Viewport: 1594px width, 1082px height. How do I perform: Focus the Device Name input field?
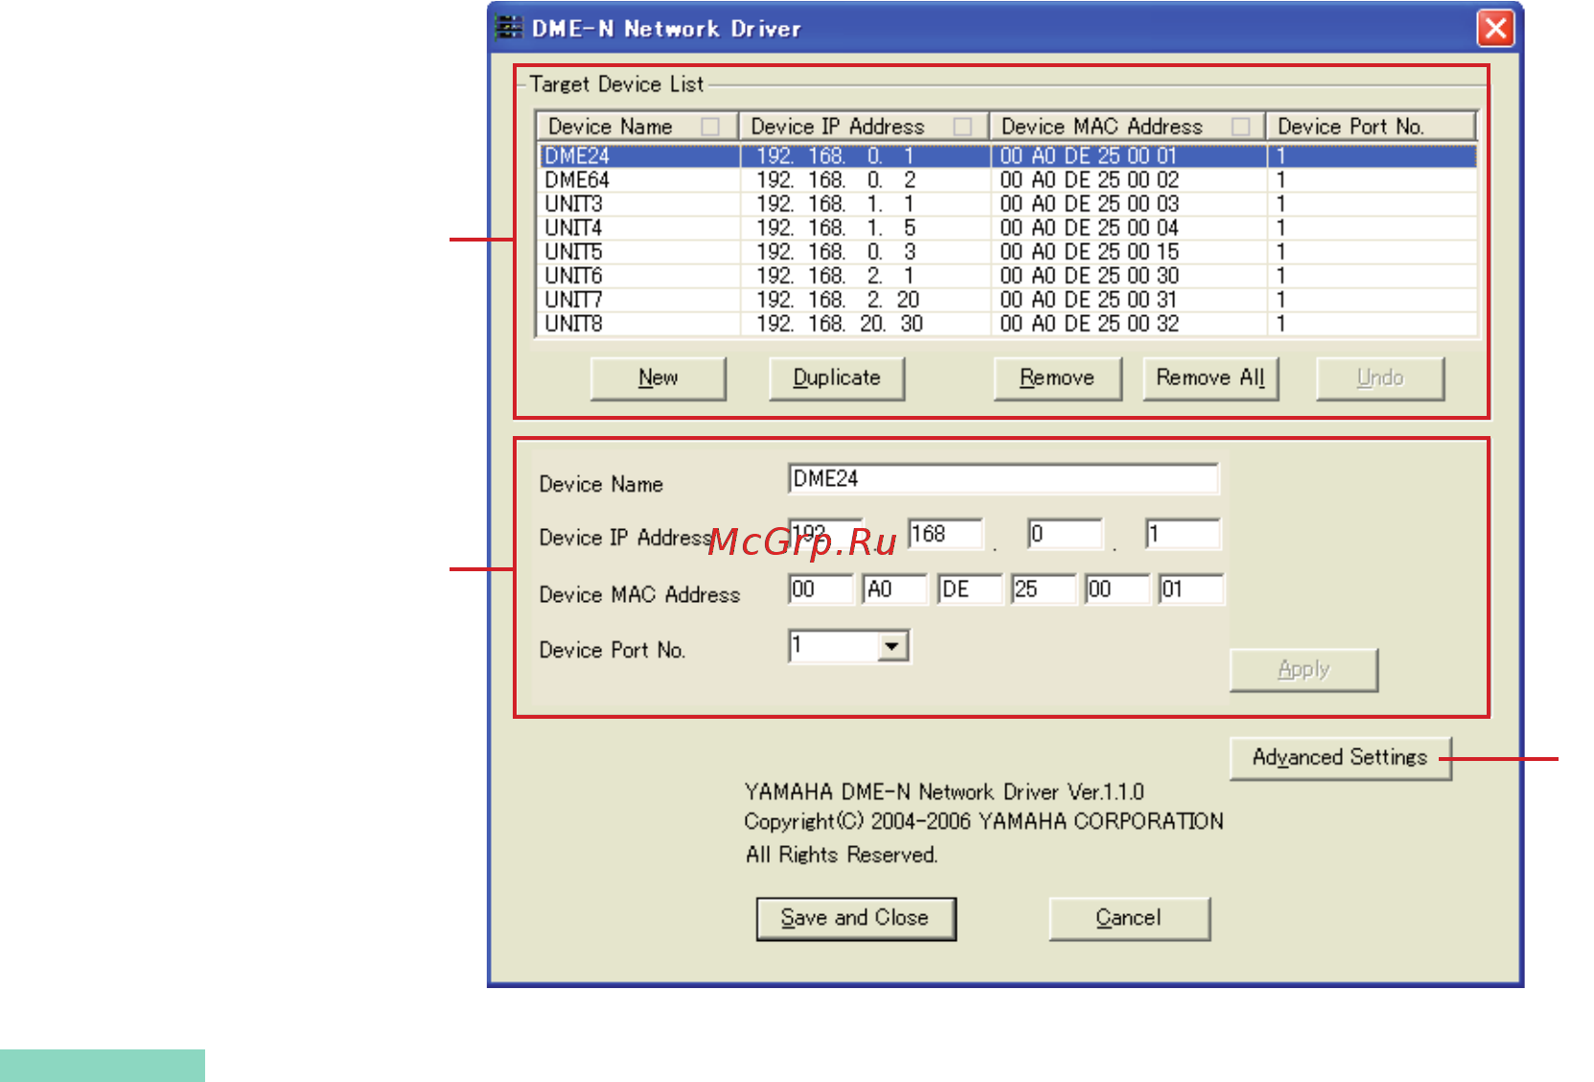(1004, 478)
